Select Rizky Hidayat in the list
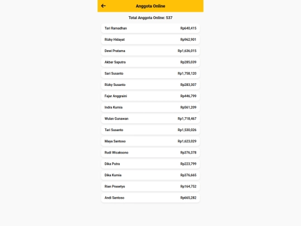This screenshot has width=301, height=226. point(151,40)
